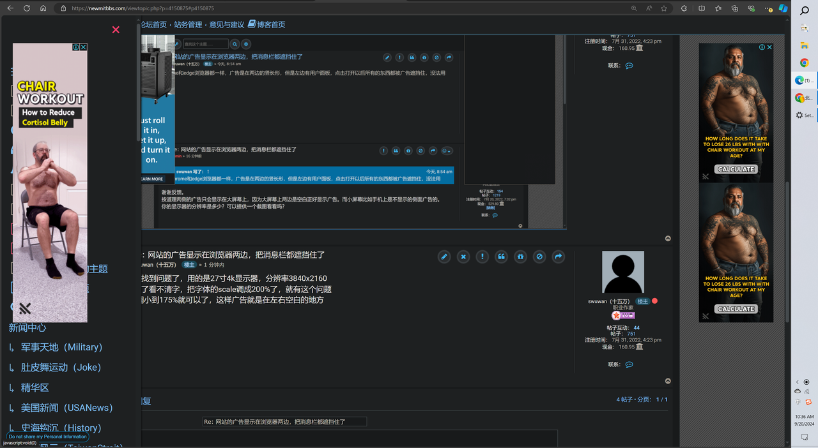The image size is (818, 448).
Task: Open Browser essentials heart icon
Action: [752, 8]
